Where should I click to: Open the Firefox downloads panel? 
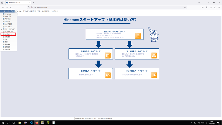pyautogui.click(x=207, y=7)
